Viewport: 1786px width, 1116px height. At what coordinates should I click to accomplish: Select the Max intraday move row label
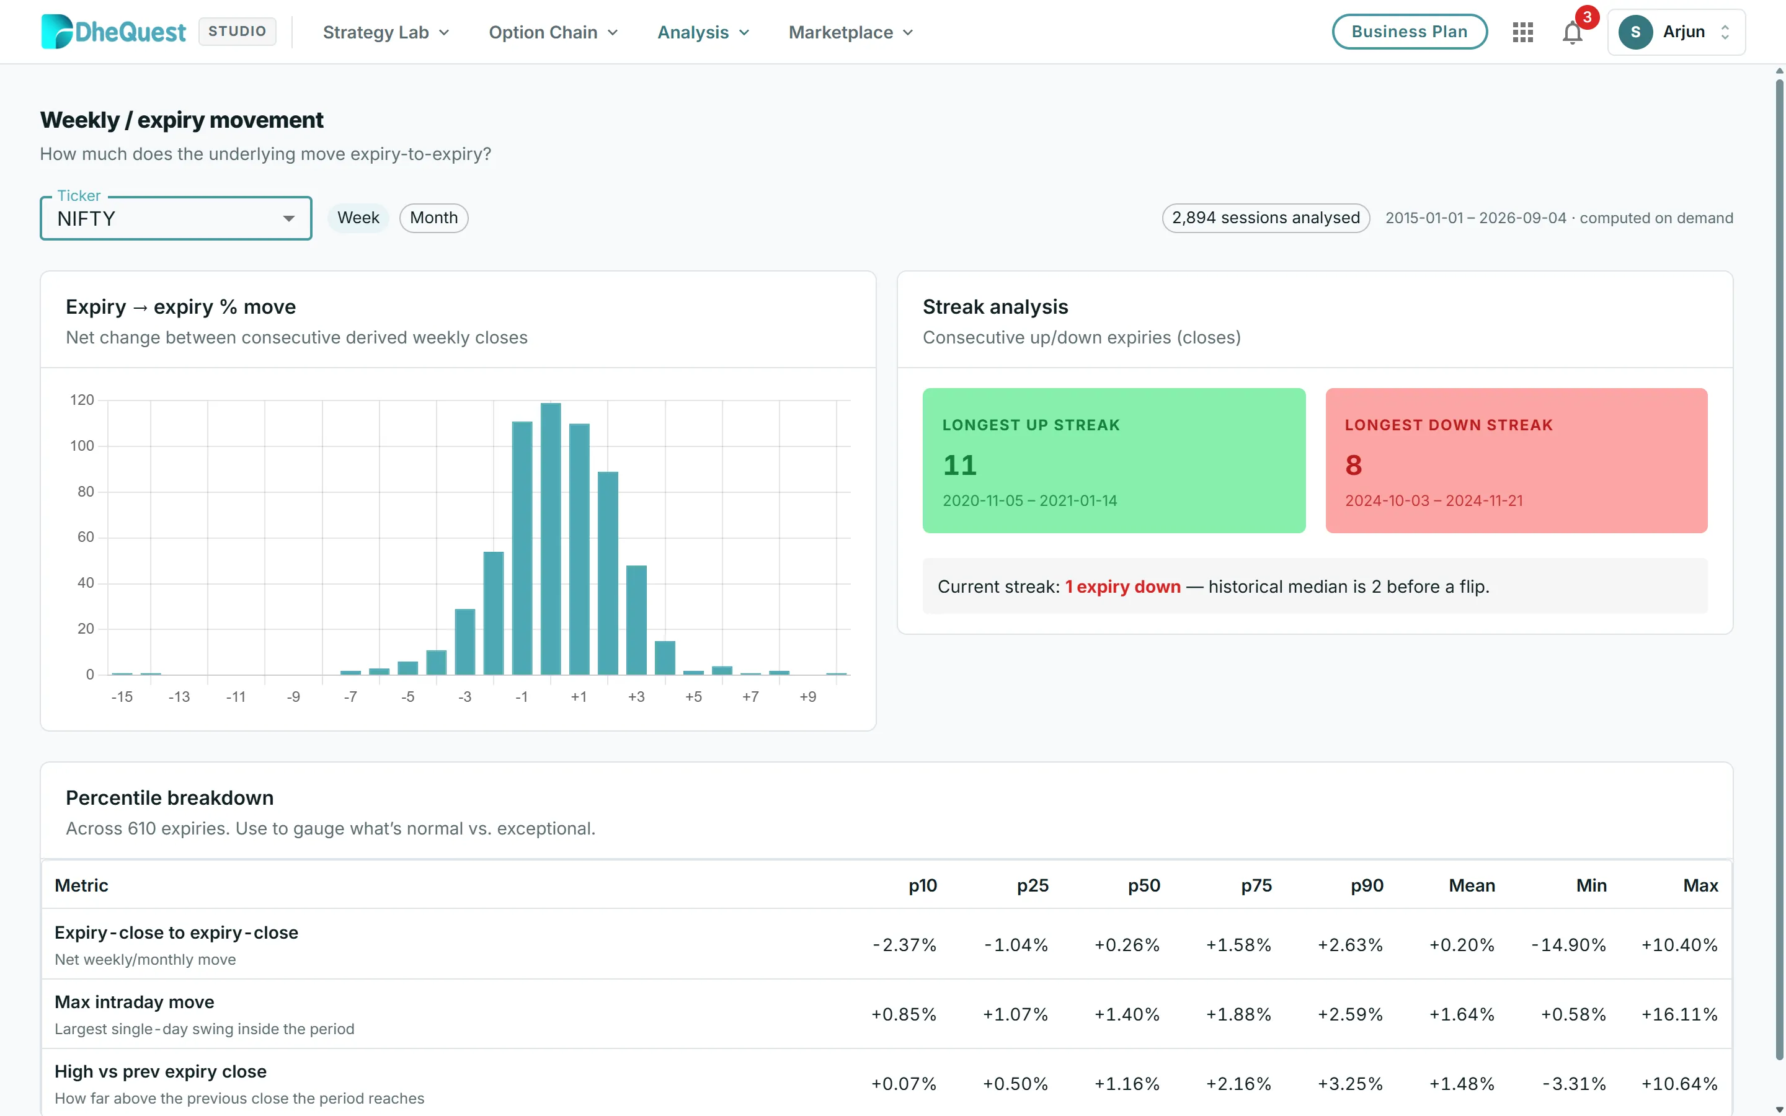coord(135,1001)
